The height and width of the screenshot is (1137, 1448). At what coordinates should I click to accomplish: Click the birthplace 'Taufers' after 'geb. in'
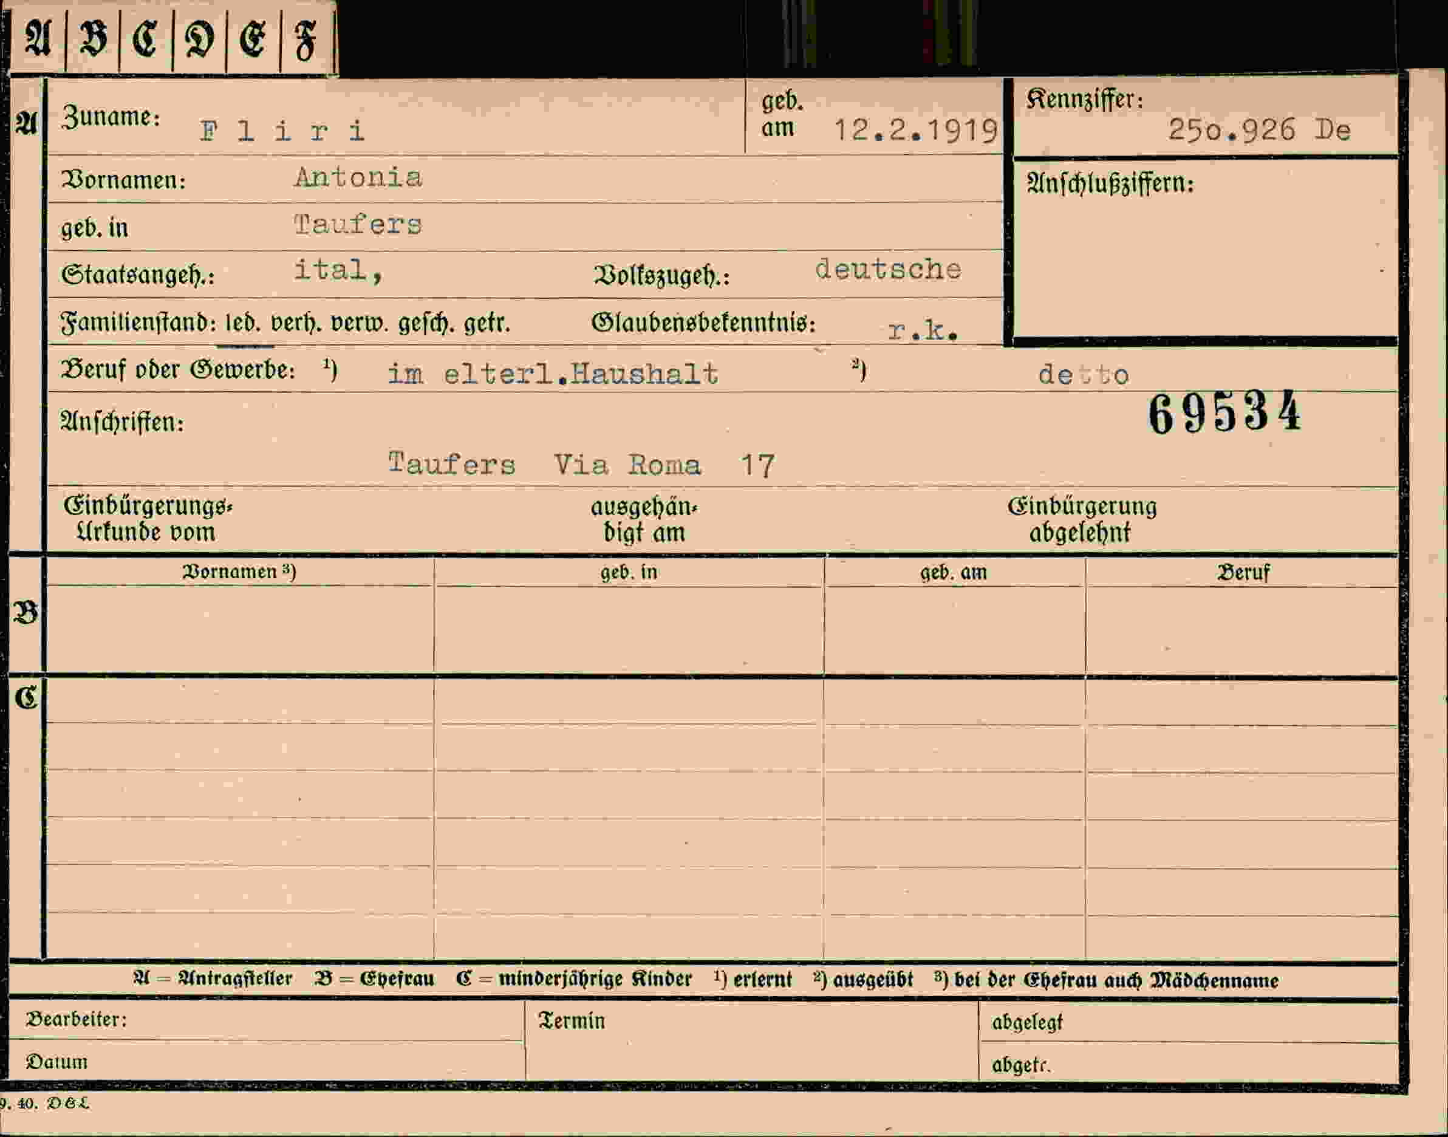(358, 224)
